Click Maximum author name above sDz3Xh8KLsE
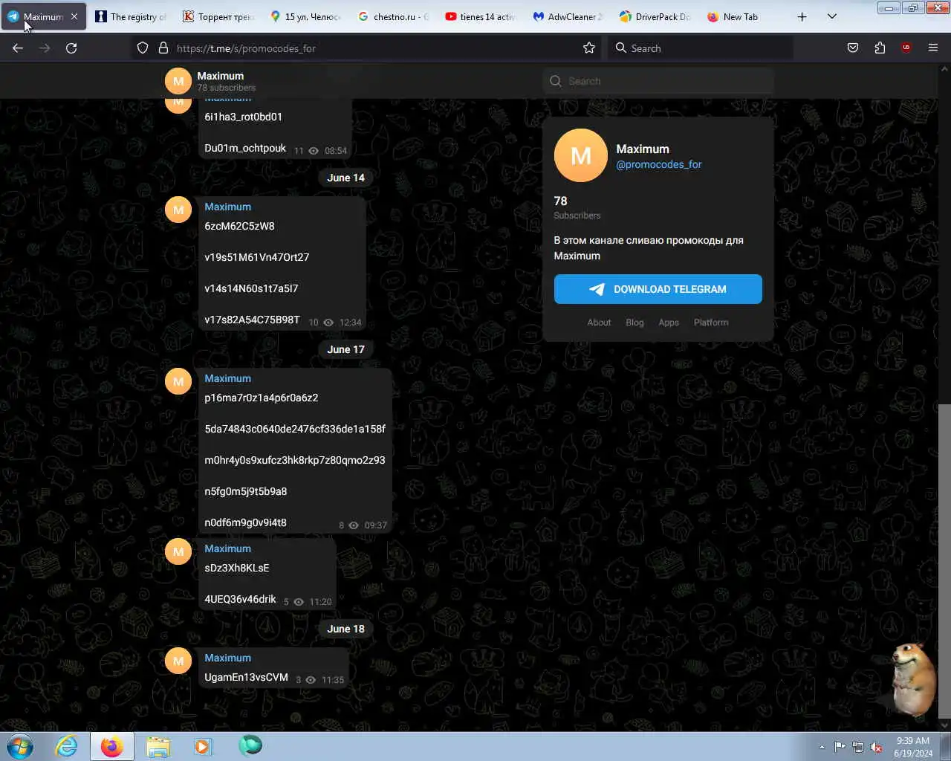This screenshot has width=951, height=761. tap(228, 548)
